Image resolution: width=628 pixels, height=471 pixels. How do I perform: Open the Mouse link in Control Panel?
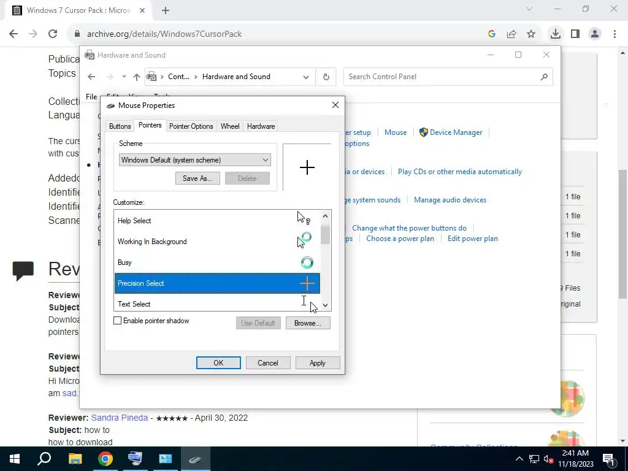point(396,132)
